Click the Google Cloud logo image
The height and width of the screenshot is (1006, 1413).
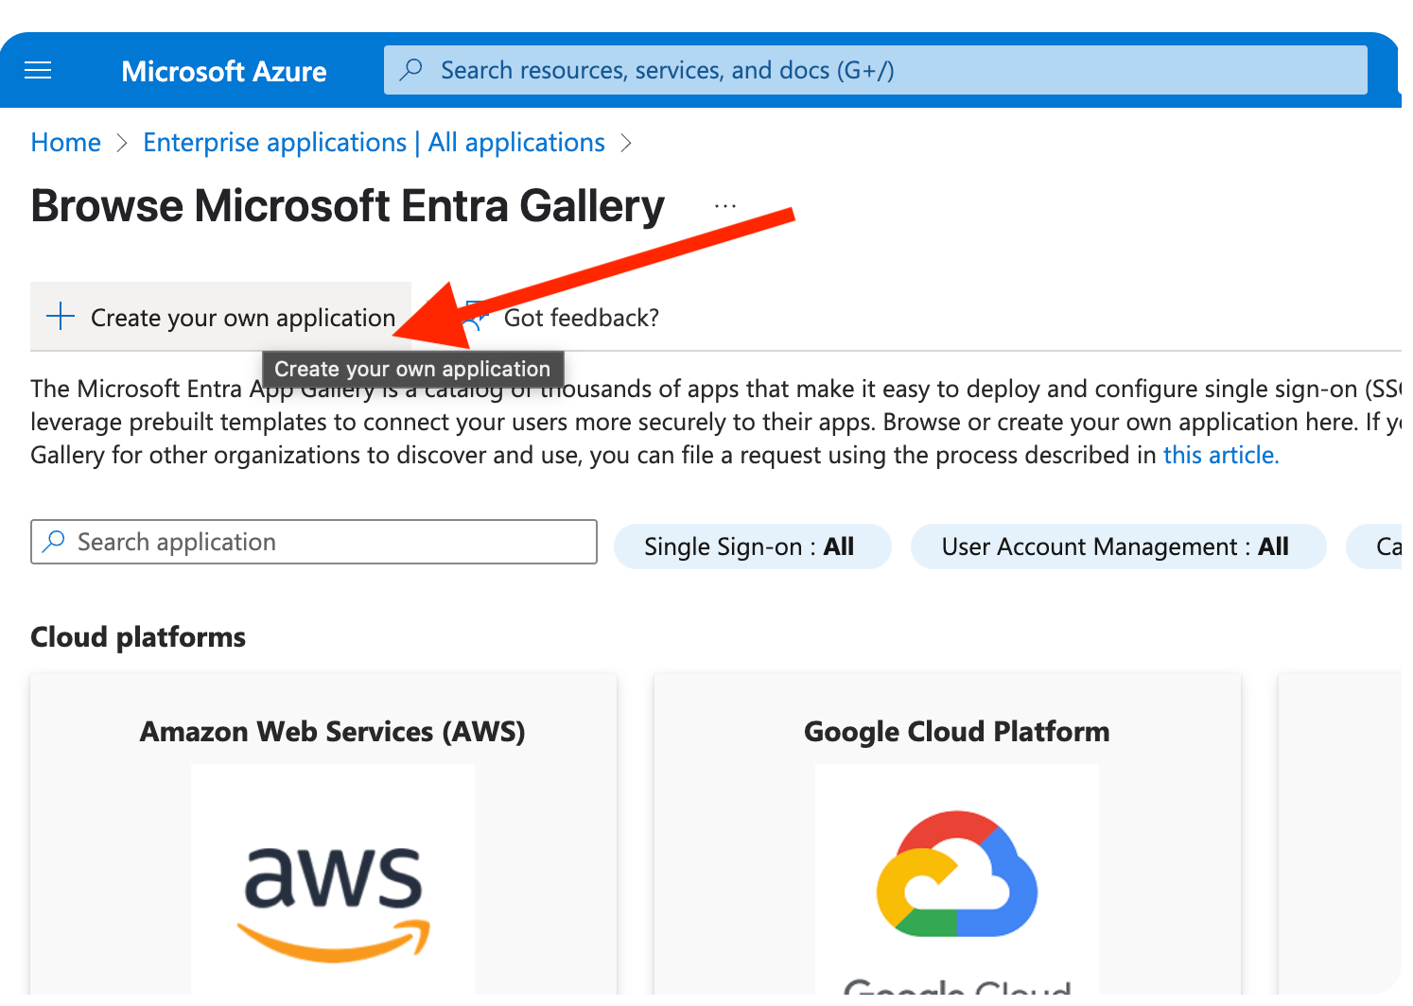coord(956,875)
